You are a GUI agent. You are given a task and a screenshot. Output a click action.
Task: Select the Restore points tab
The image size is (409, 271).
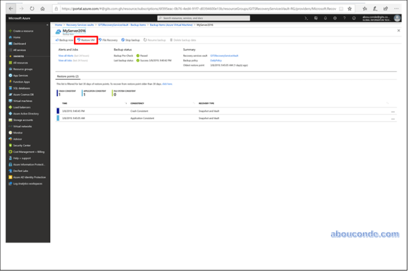(x=68, y=76)
